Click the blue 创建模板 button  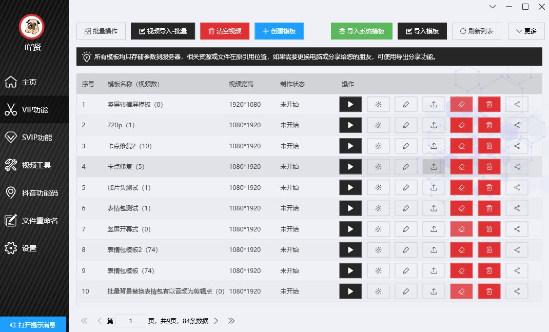279,31
